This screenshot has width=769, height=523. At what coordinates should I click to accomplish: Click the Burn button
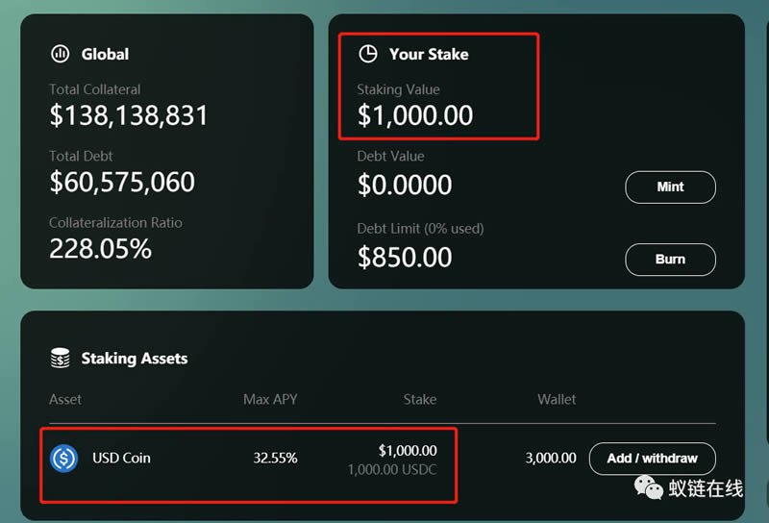click(x=670, y=259)
